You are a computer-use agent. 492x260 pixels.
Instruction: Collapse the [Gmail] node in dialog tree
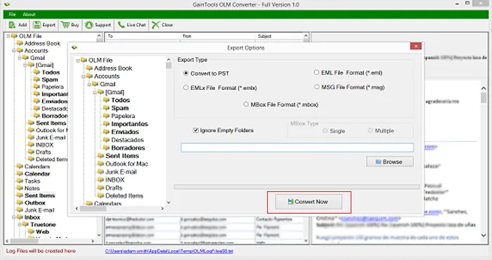tap(95, 92)
